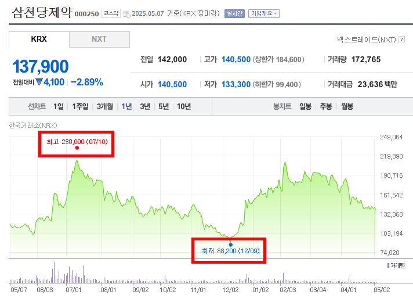Select the 1주일 line chart period
Image resolution: width=413 pixels, height=302 pixels.
pyautogui.click(x=80, y=106)
